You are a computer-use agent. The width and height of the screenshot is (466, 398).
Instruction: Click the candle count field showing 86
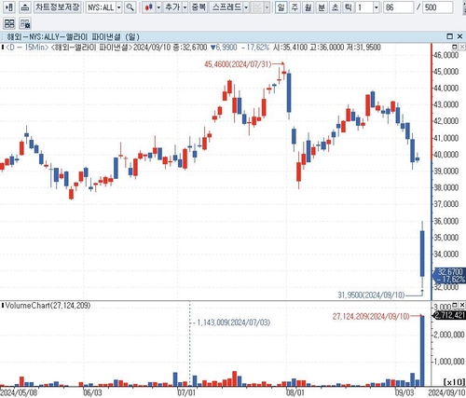pyautogui.click(x=399, y=7)
